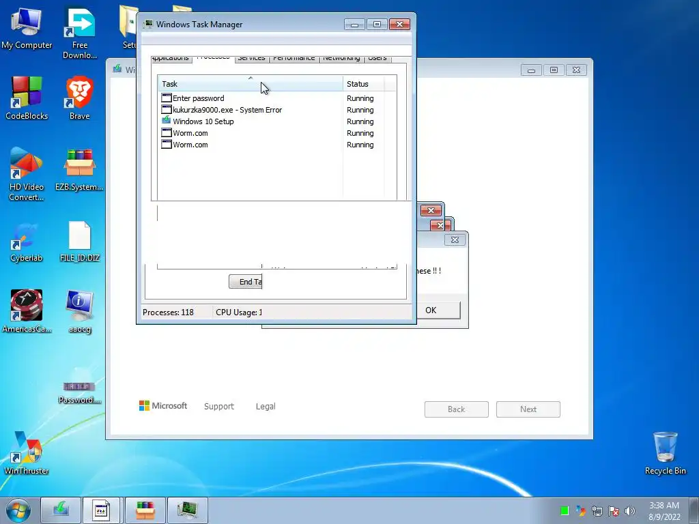
Task: Open the My Computer desktop icon
Action: pyautogui.click(x=27, y=27)
